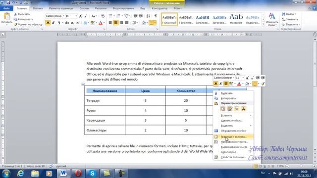The height and width of the screenshot is (178, 317).
Task: Click the Вставить paste button
Action: [x=6, y=19]
